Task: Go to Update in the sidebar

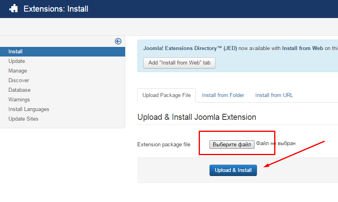Action: 16,61
